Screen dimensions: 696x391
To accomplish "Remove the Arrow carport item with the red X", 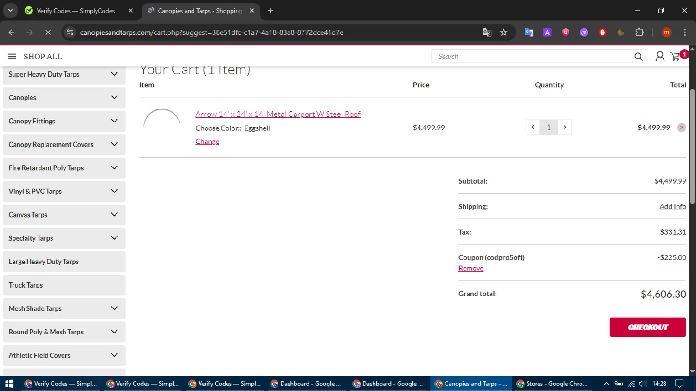I will click(682, 128).
